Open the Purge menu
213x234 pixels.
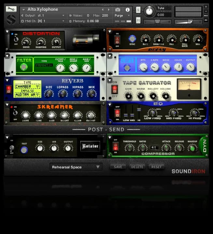(x=122, y=16)
